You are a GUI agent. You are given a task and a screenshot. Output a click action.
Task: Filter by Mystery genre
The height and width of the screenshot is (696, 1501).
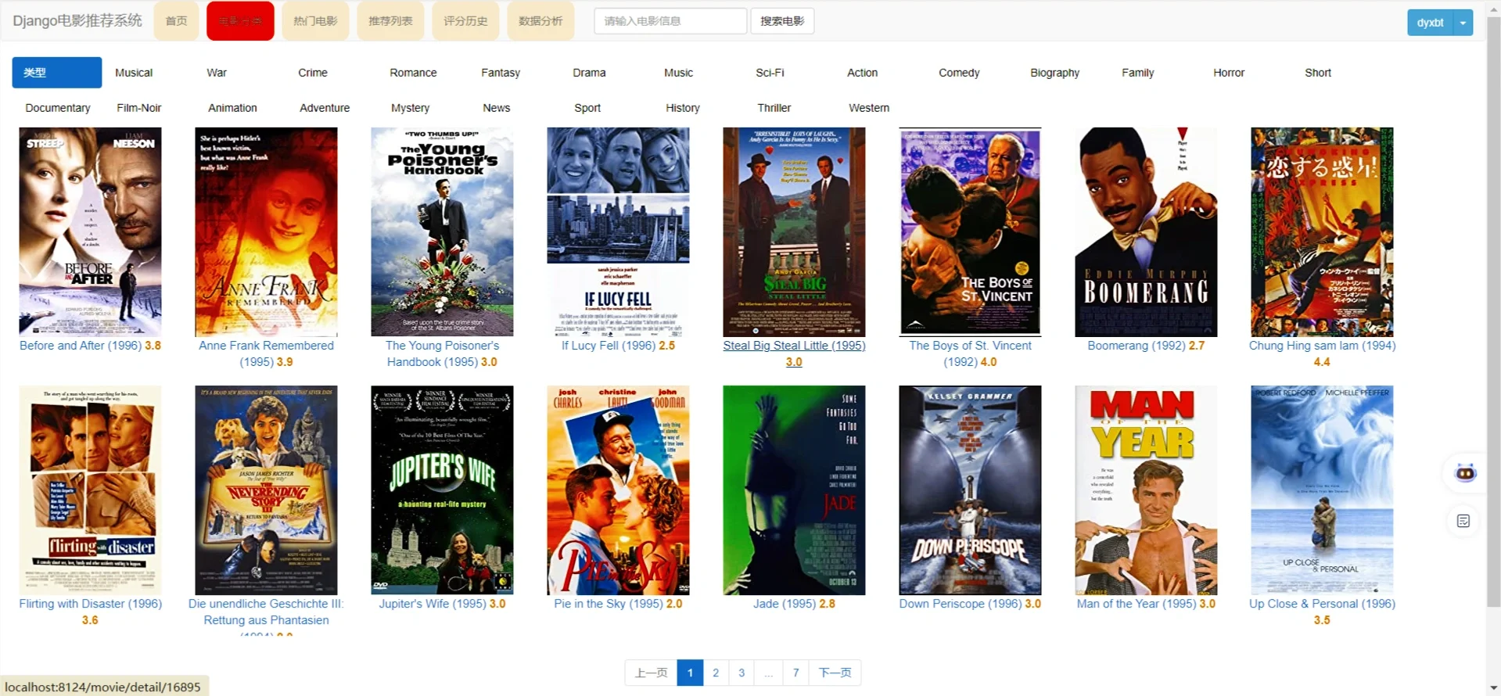pos(411,108)
